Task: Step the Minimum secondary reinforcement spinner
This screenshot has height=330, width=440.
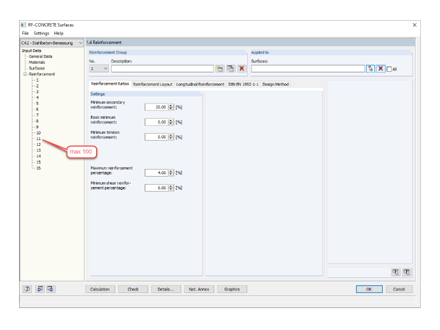Action: tap(171, 107)
